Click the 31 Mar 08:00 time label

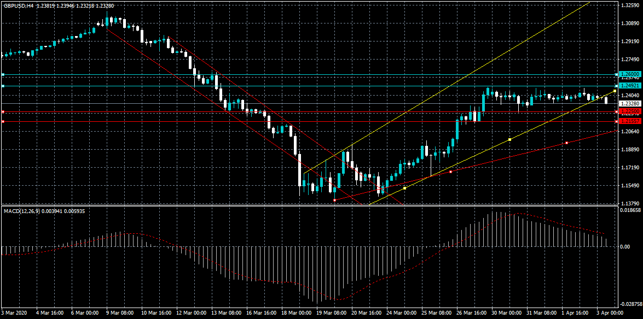[x=542, y=312]
